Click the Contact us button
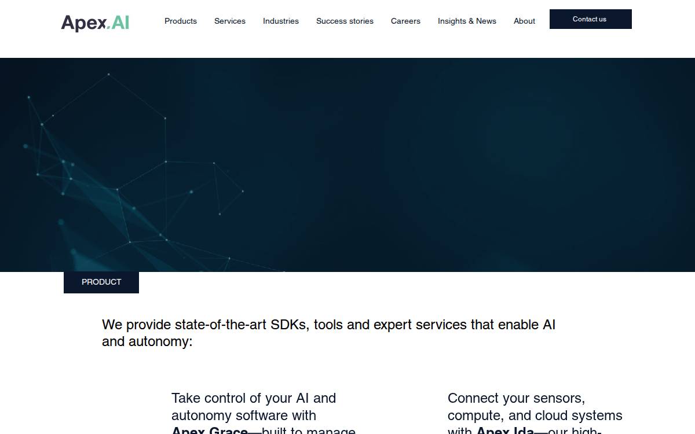The width and height of the screenshot is (695, 434). (590, 19)
